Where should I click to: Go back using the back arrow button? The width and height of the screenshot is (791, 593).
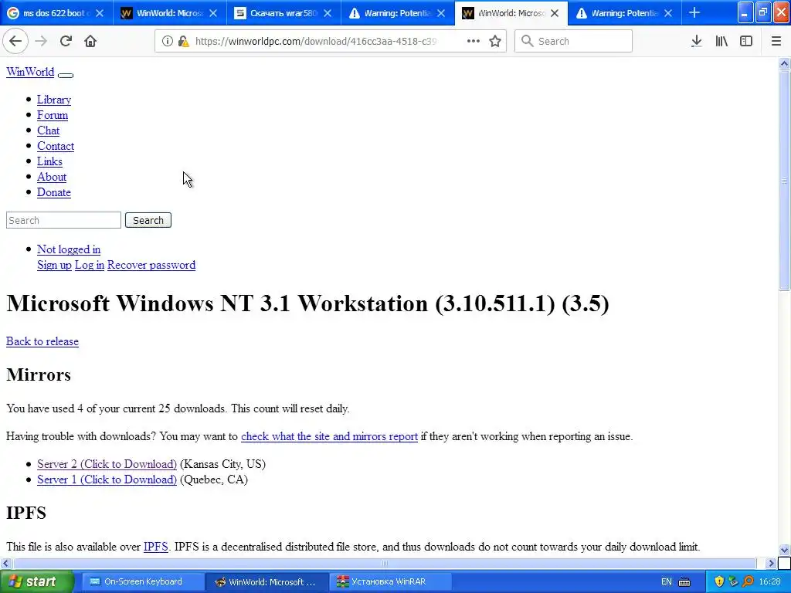point(15,42)
